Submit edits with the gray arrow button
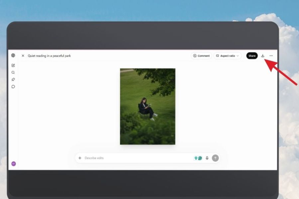This screenshot has width=299, height=199. [x=215, y=158]
